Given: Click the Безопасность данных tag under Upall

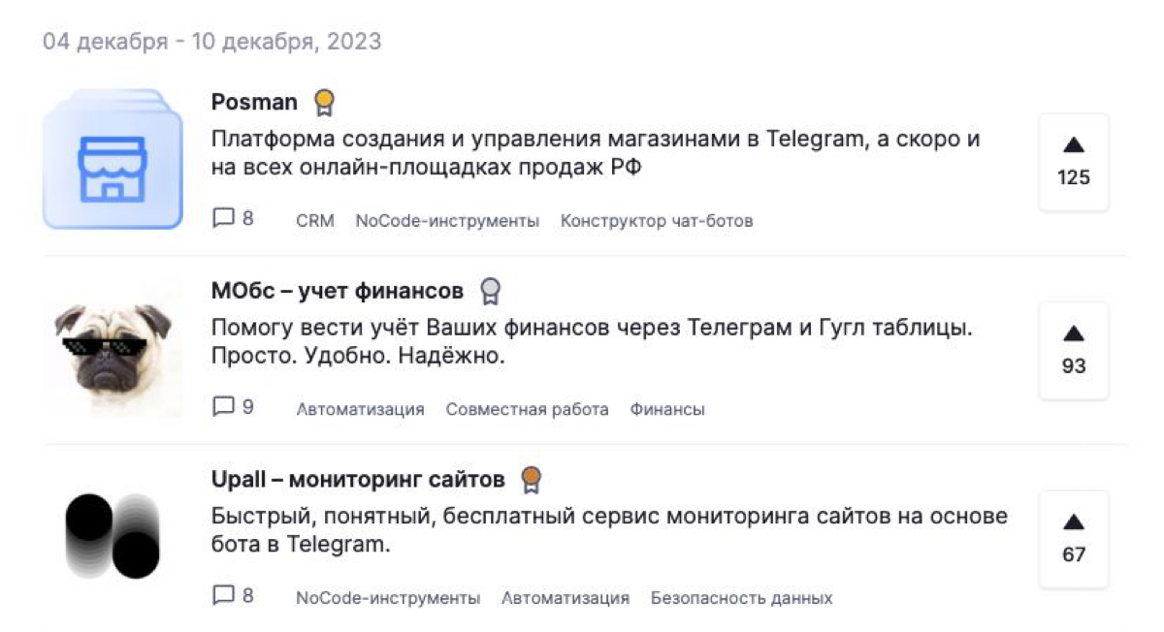Looking at the screenshot, I should point(742,598).
